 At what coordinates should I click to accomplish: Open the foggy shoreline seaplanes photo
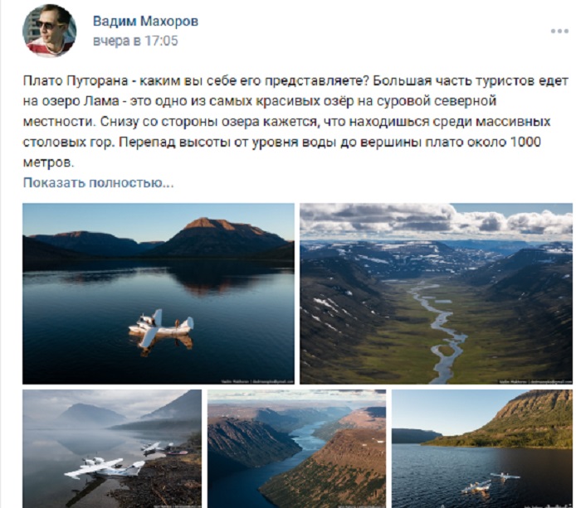pos(112,448)
